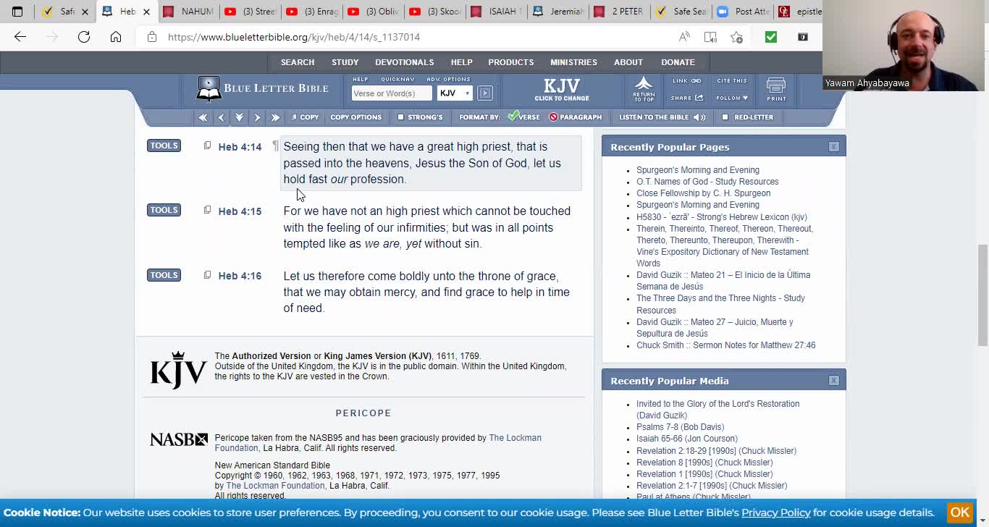Screen dimensions: 989x527
Task: Click Read Aloud icon in address bar
Action: coord(684,37)
